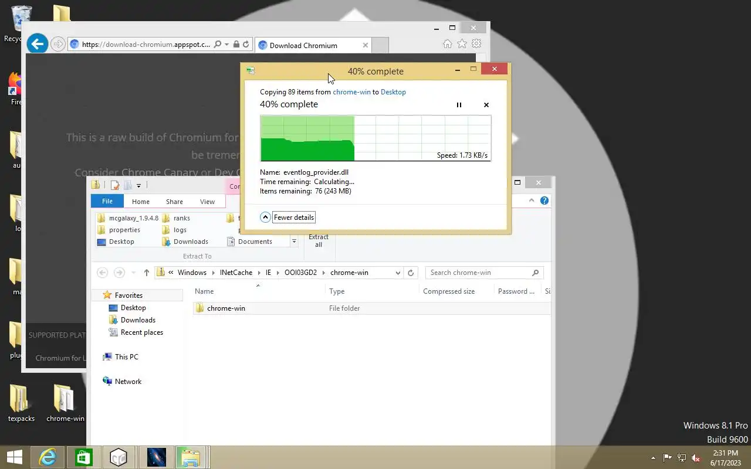Choose Desktop in Extract To list
Viewport: 751px width, 469px height.
(116, 242)
